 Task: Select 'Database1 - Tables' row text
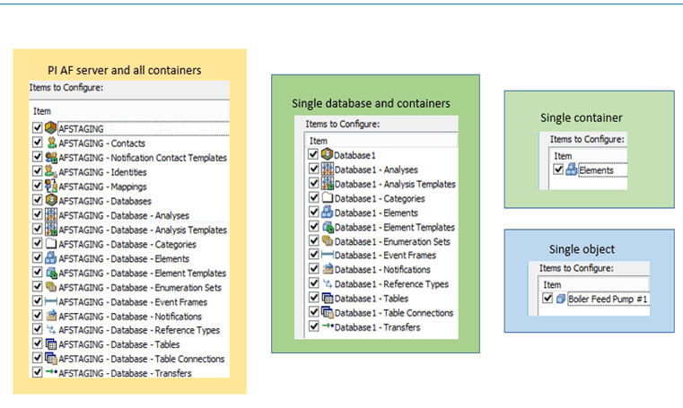click(x=372, y=299)
